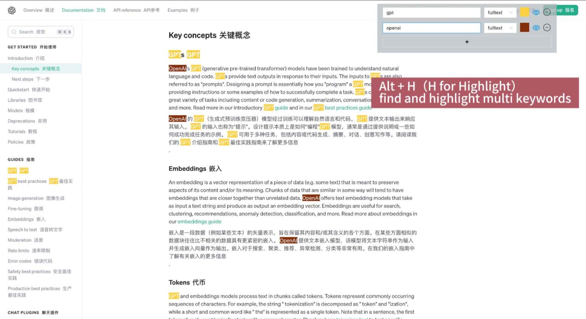
Task: Go to the Models 楷模 sidebar page
Action: pyautogui.click(x=21, y=111)
